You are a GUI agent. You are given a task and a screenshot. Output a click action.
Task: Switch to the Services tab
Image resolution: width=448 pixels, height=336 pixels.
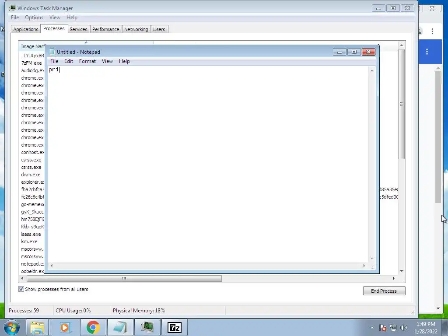[x=78, y=29]
